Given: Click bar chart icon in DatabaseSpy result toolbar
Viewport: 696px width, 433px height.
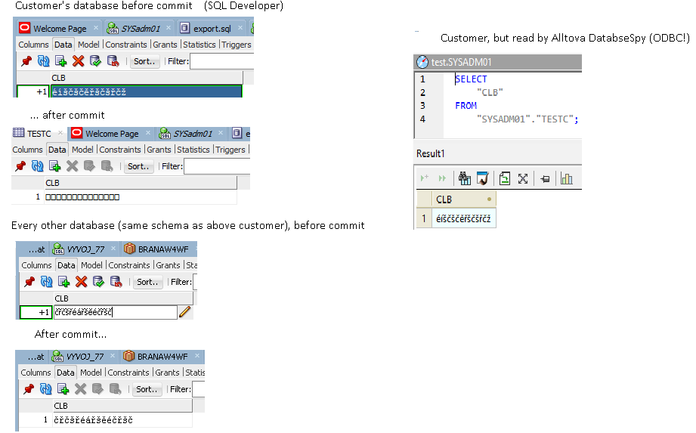Looking at the screenshot, I should tap(566, 178).
